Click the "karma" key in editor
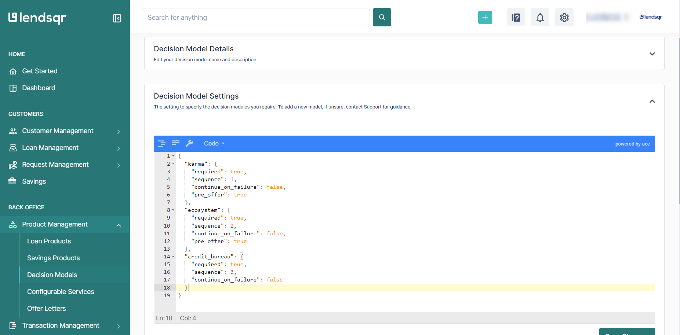Screen dimensions: 680x335 coord(196,164)
